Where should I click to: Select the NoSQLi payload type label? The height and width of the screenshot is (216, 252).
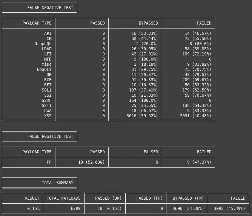click(x=44, y=69)
